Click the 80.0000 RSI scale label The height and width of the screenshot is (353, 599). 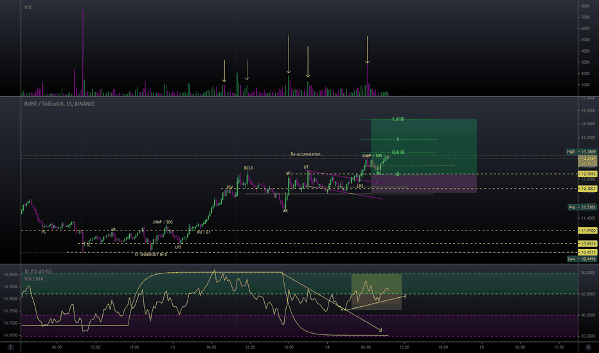[588, 273]
